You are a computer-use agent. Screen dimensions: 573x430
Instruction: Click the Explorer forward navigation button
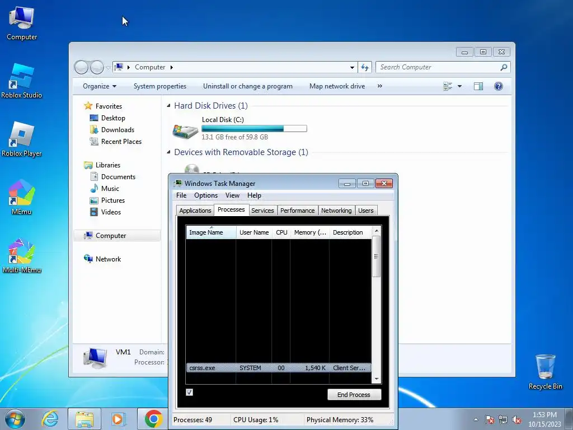pos(97,67)
